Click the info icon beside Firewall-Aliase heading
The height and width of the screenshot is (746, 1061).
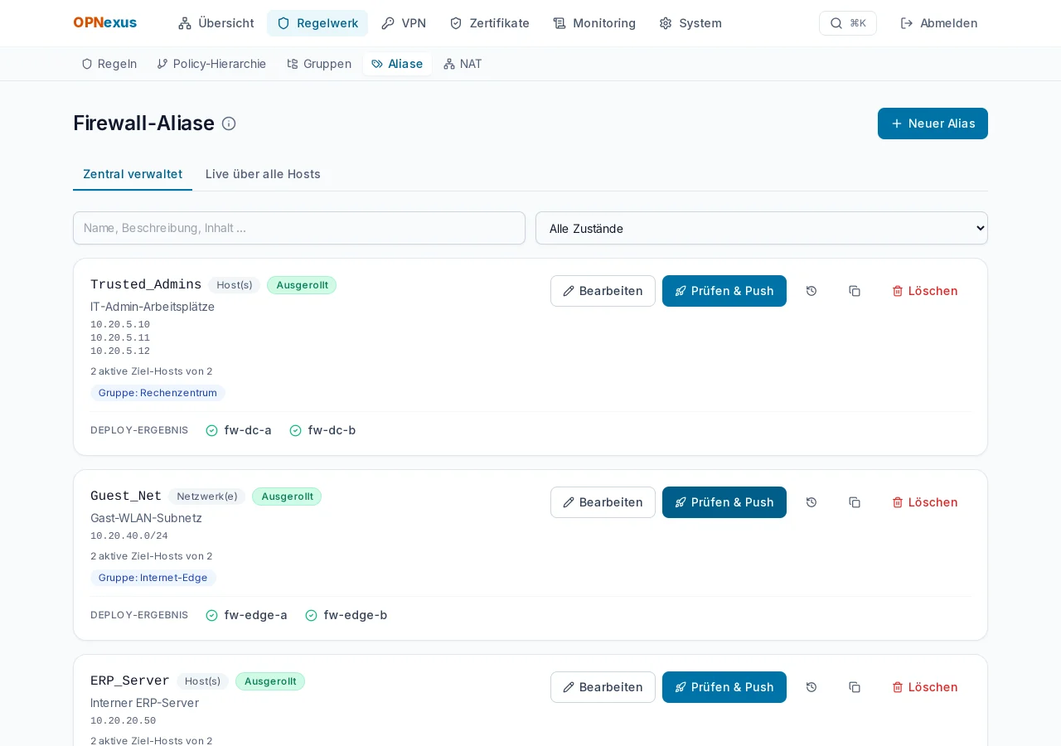click(x=229, y=124)
